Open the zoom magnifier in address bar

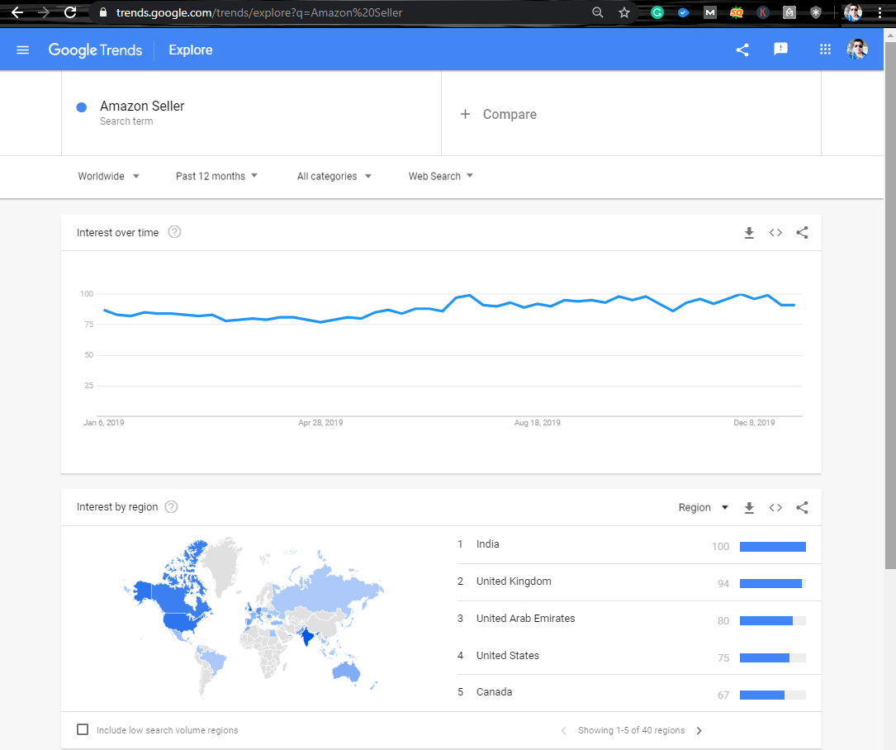(x=598, y=12)
